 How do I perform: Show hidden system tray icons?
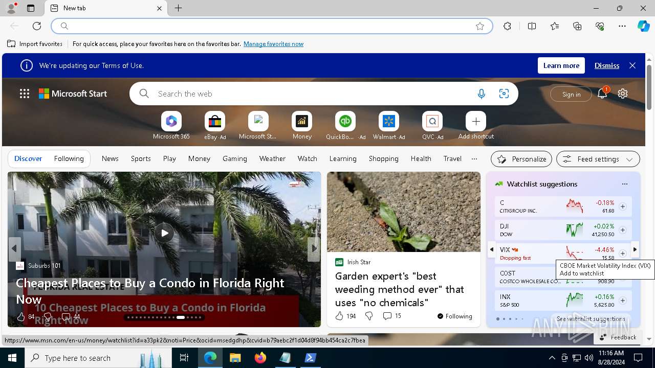[x=552, y=358]
